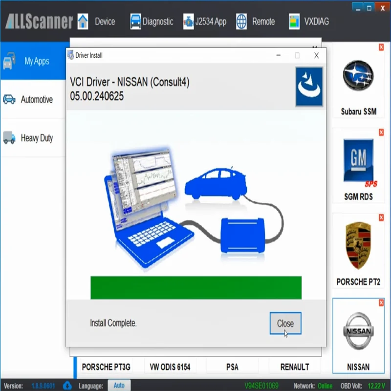
Task: Click the laptop and car illustration
Action: 194,207
